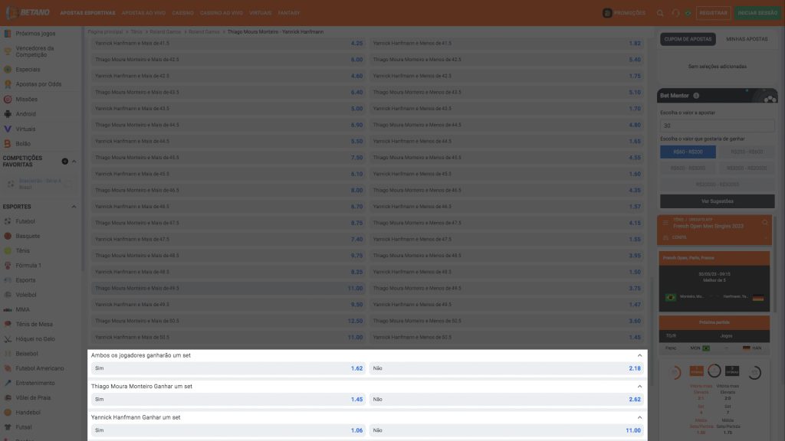The image size is (785, 441).
Task: Click the Hóquei no Gelo sticks icon
Action: click(8, 339)
